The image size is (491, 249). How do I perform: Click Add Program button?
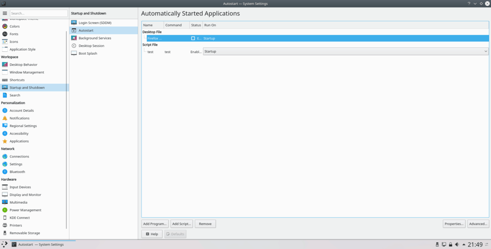[x=155, y=224]
